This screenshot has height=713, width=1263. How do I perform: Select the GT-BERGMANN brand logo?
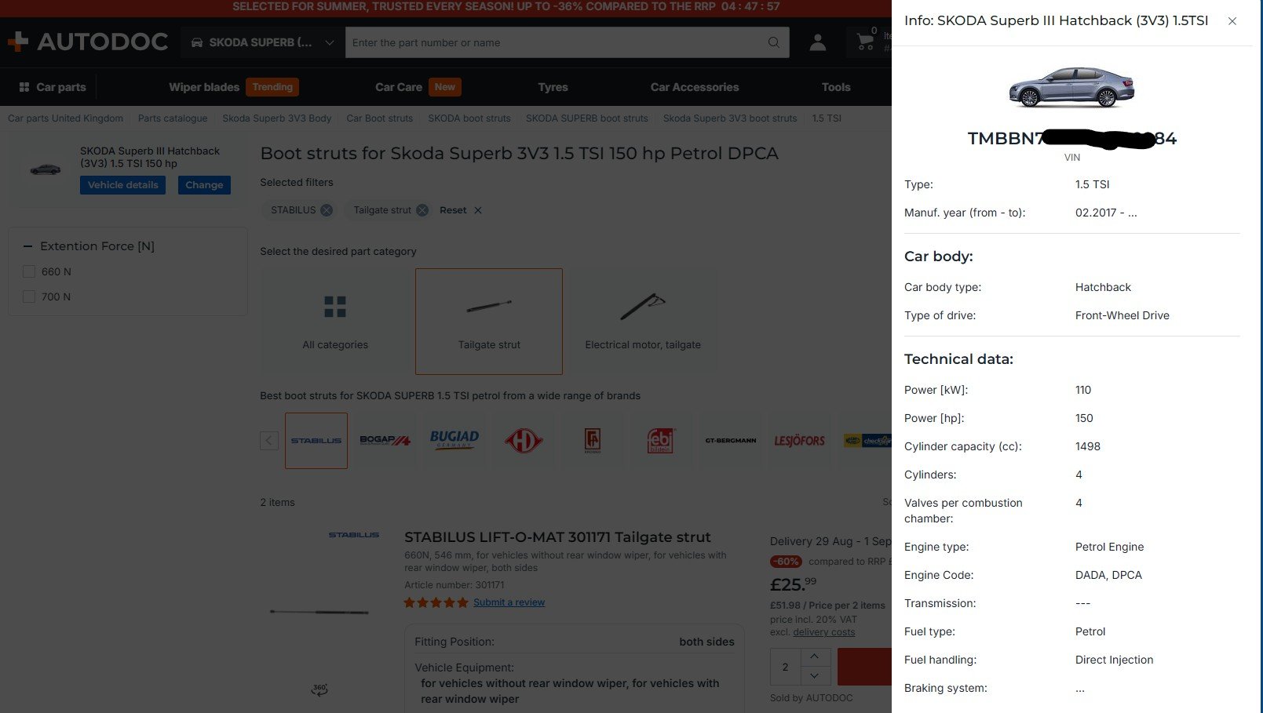(731, 441)
